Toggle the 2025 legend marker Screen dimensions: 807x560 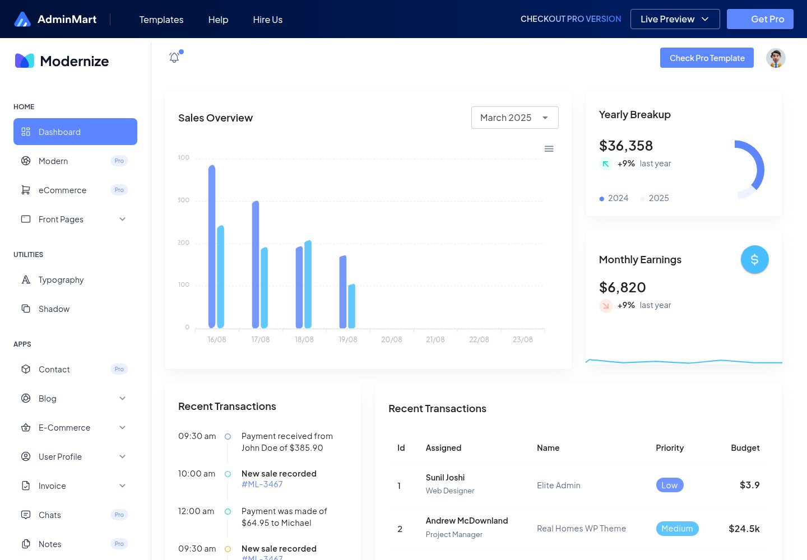(x=643, y=199)
